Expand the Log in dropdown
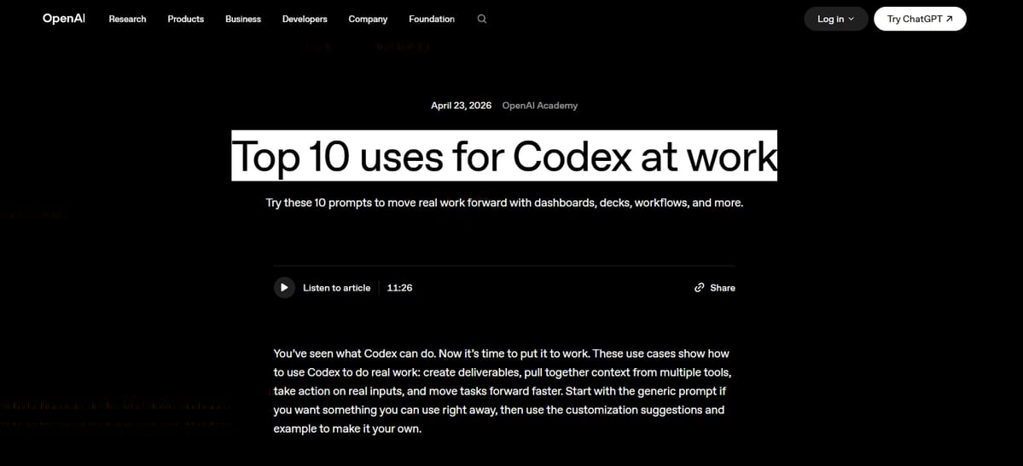The image size is (1023, 466). point(836,19)
